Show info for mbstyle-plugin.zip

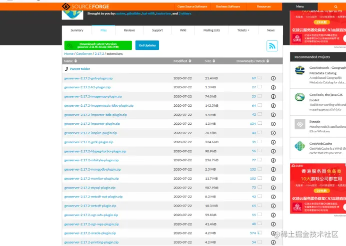[273, 160]
